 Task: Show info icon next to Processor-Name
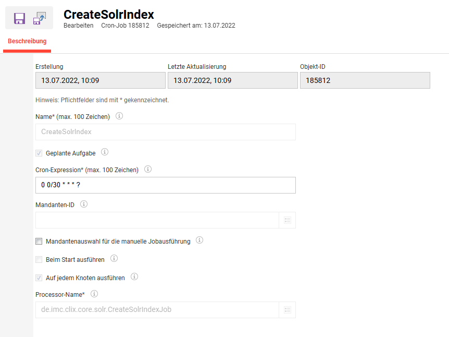tap(94, 294)
